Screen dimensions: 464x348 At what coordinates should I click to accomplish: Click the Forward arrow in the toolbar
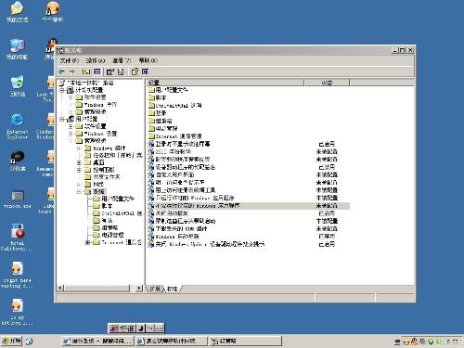72,71
